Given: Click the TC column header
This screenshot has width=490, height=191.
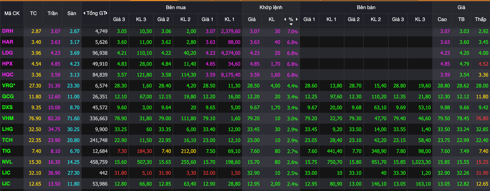Looking at the screenshot, I should (x=33, y=13).
